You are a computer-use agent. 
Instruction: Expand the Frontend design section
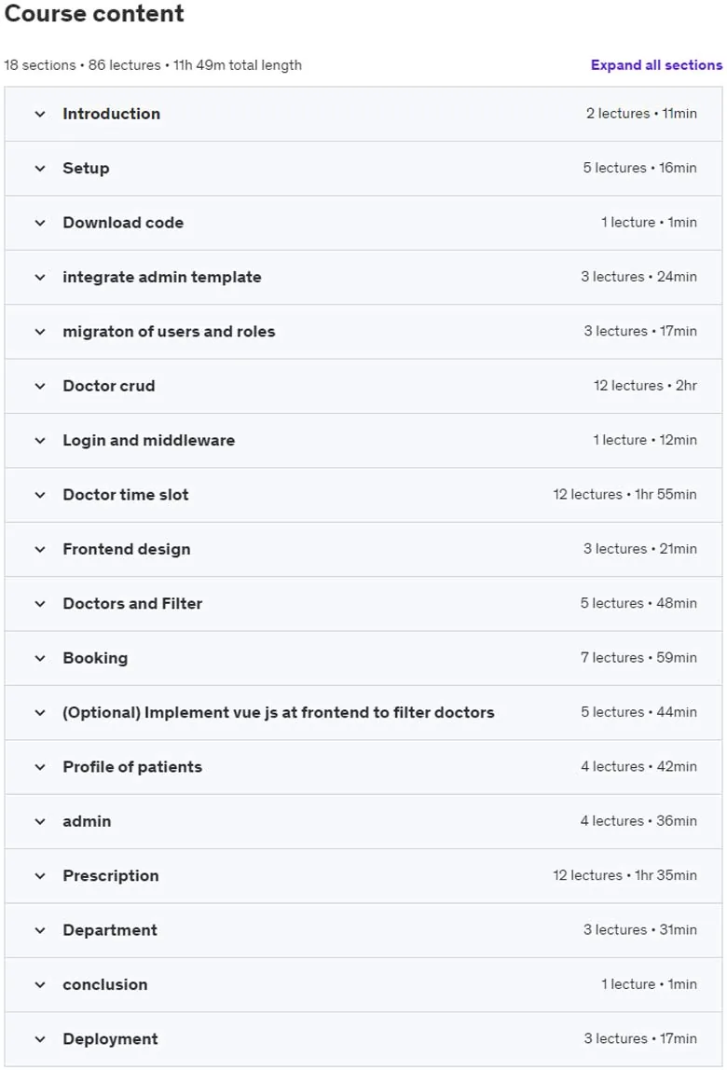[363, 549]
